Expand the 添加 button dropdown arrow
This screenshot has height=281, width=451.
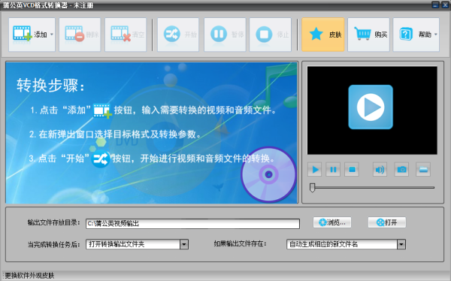point(52,35)
